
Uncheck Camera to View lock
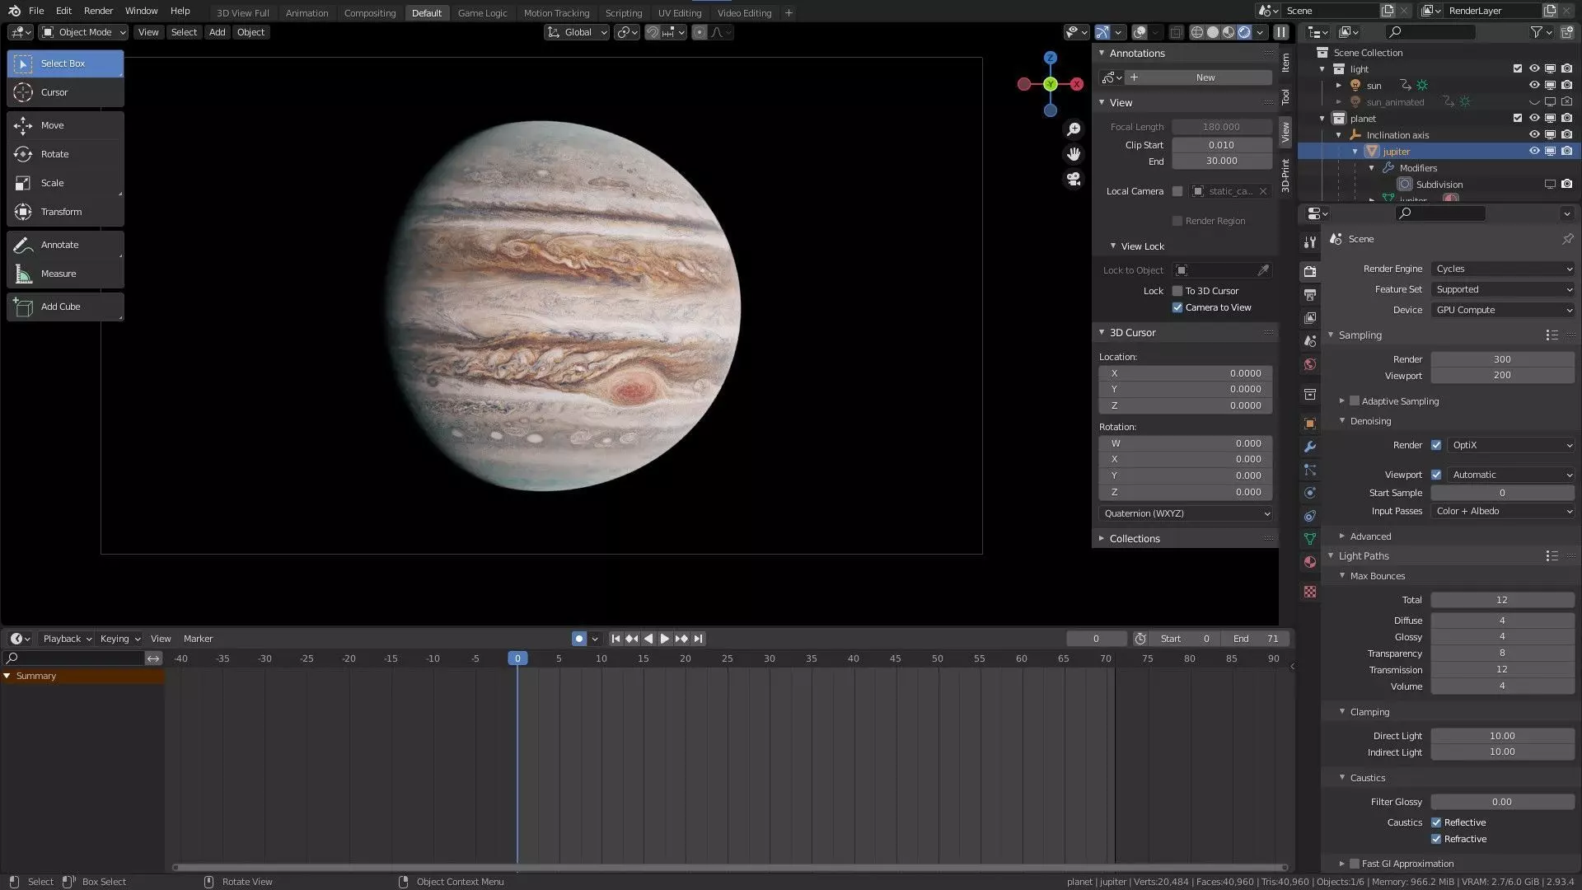point(1177,307)
